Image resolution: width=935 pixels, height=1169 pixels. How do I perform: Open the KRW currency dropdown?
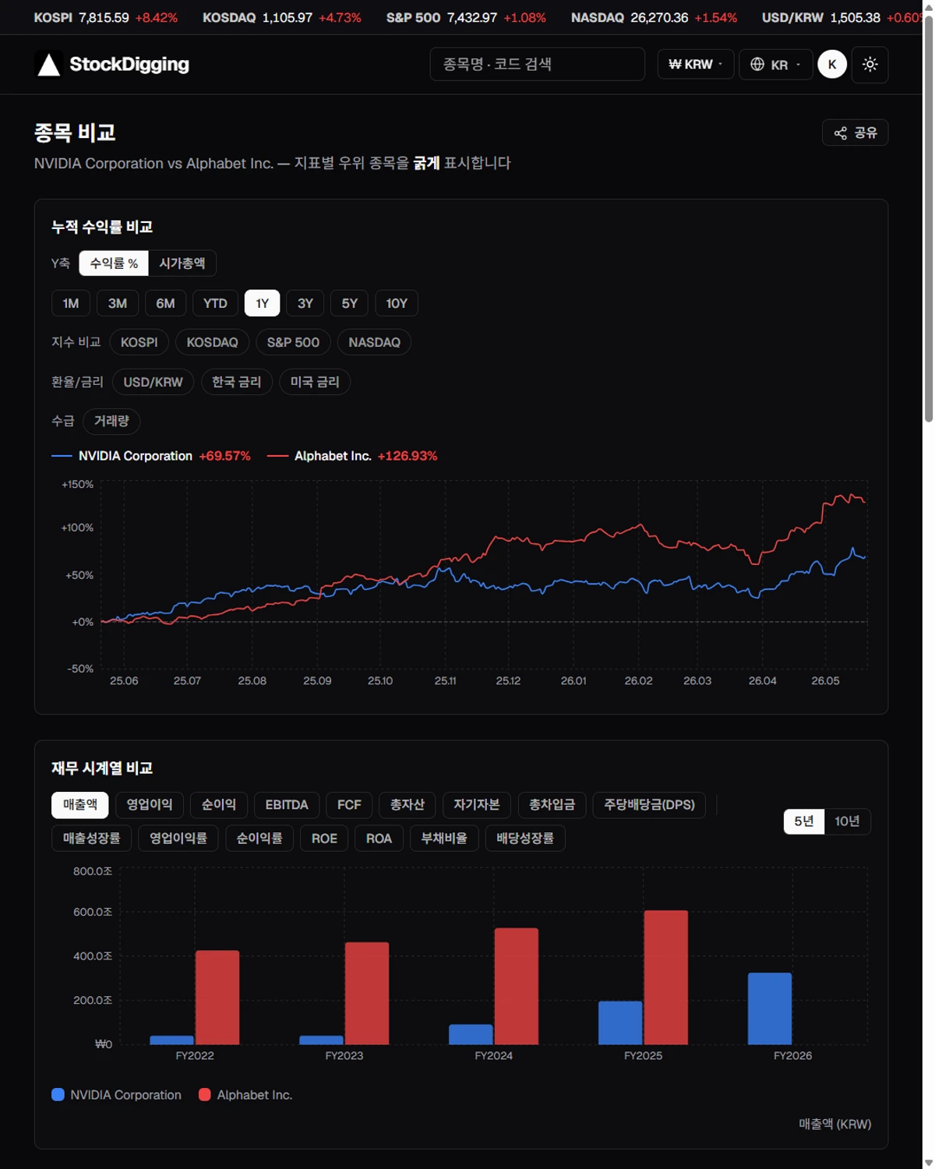(x=696, y=65)
